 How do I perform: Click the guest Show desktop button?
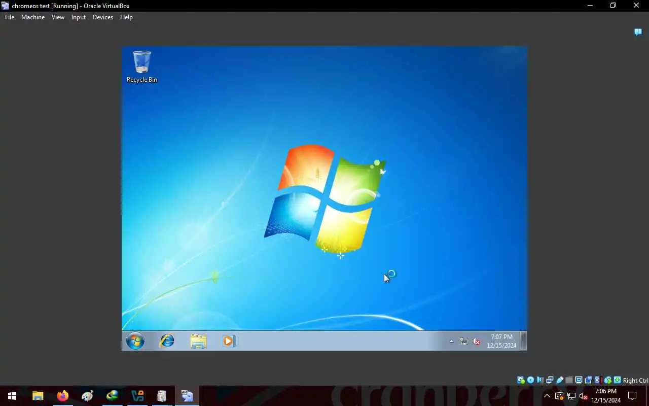pyautogui.click(x=524, y=341)
